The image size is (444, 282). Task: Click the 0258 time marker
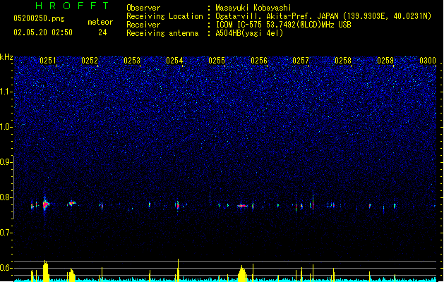coord(343,61)
